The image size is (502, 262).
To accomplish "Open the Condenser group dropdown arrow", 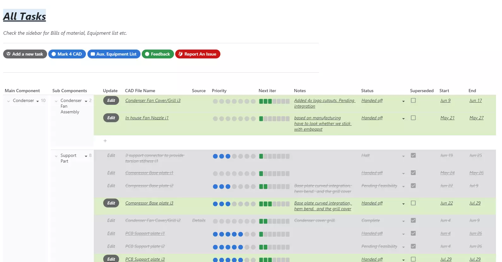I will click(38, 101).
